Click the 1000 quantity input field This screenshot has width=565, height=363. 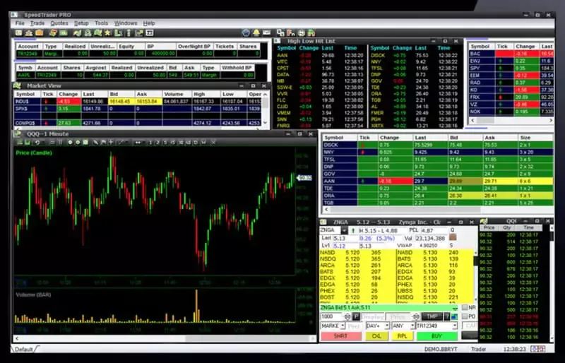[332, 317]
